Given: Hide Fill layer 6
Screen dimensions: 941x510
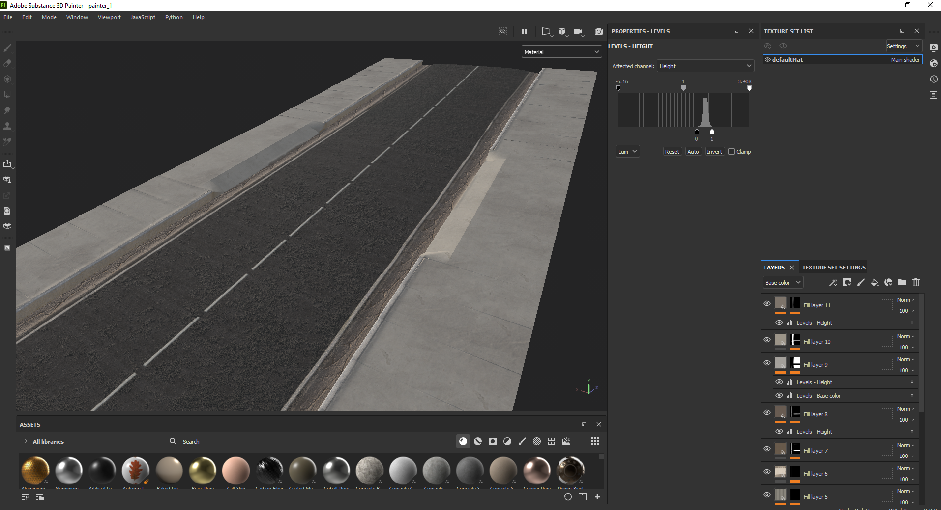Looking at the screenshot, I should (x=766, y=472).
